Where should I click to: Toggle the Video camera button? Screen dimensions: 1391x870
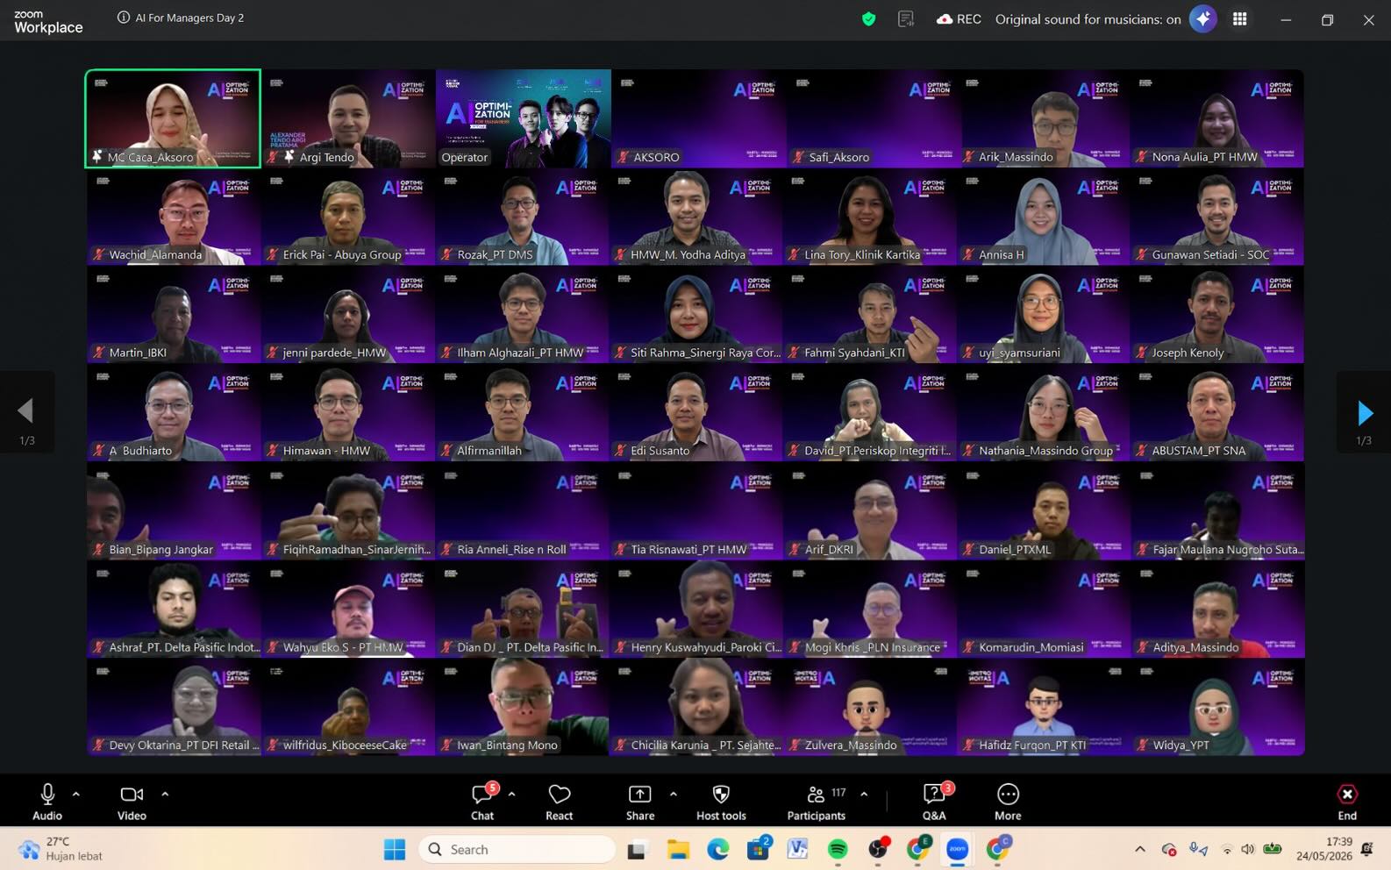click(x=132, y=801)
